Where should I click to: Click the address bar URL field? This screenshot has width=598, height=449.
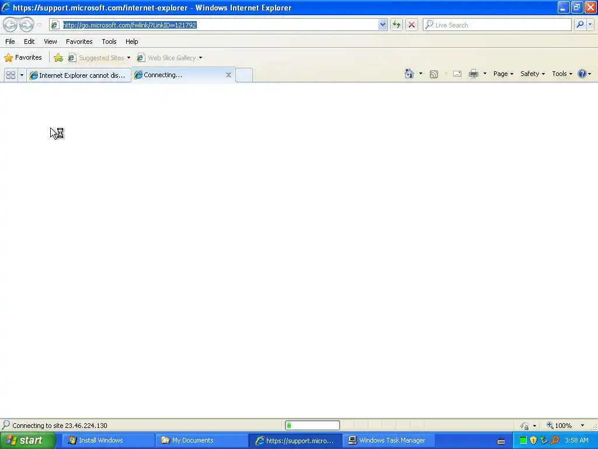tap(220, 25)
